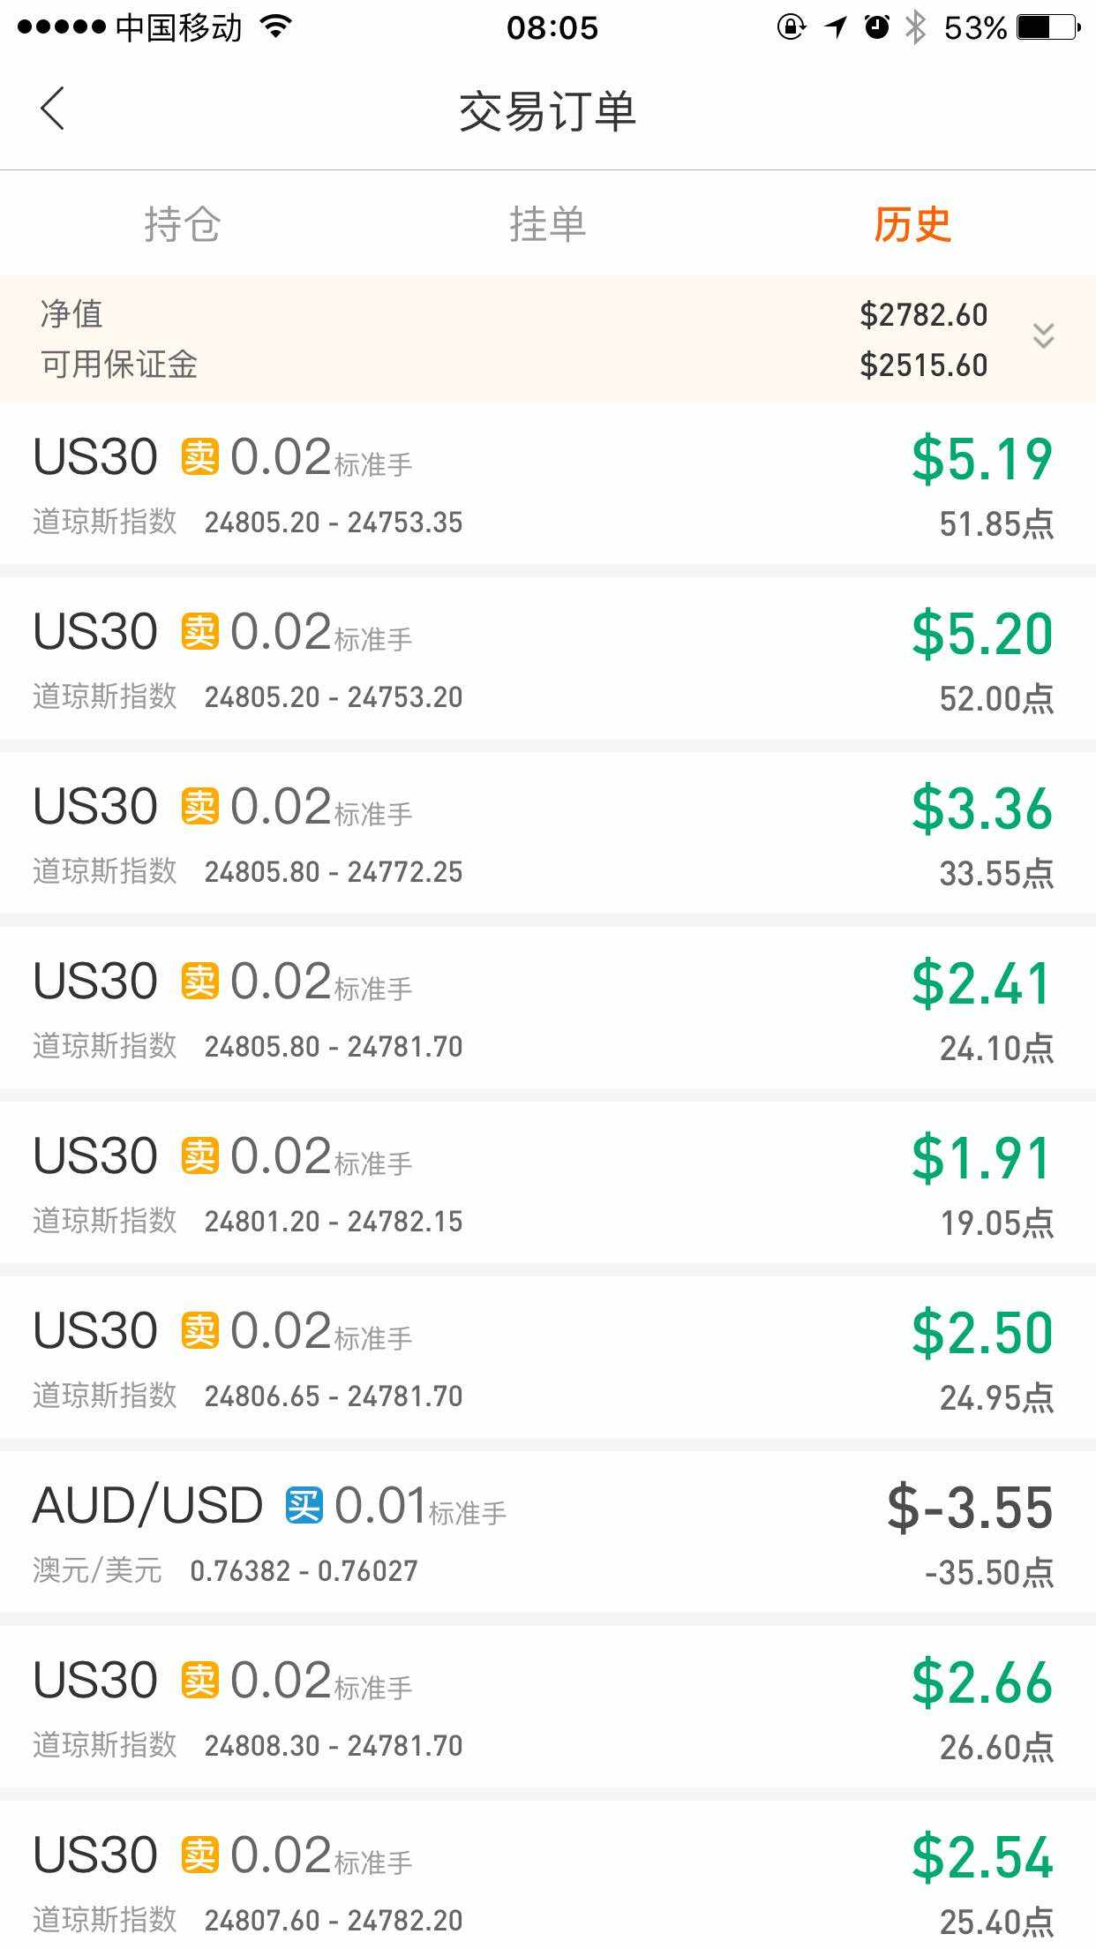Expand account details with double chevron
Viewport: 1096px width, 1949px height.
coord(1043,336)
